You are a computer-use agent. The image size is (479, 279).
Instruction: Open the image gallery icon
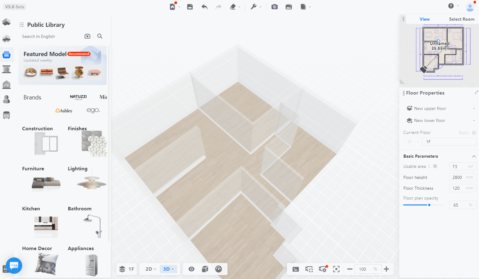coord(289,7)
